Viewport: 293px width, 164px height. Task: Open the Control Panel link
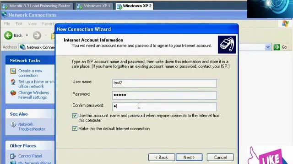click(x=30, y=156)
